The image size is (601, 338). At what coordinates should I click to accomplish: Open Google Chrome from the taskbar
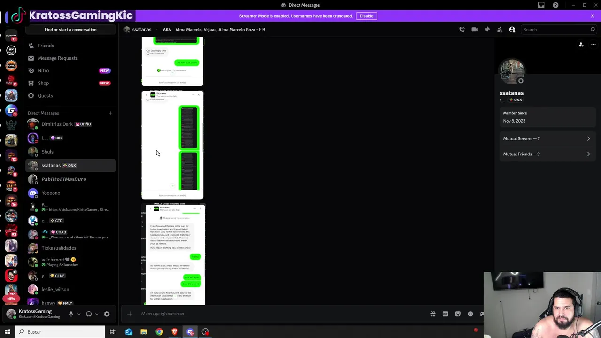pos(159,332)
